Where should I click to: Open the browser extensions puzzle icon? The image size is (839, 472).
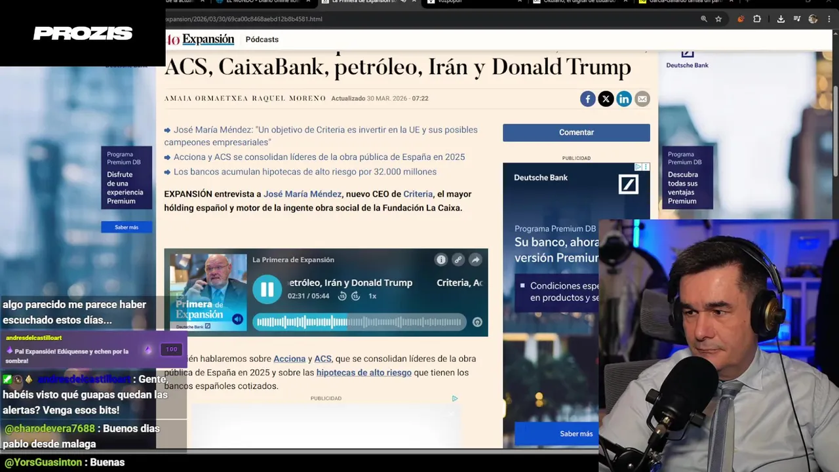click(757, 19)
